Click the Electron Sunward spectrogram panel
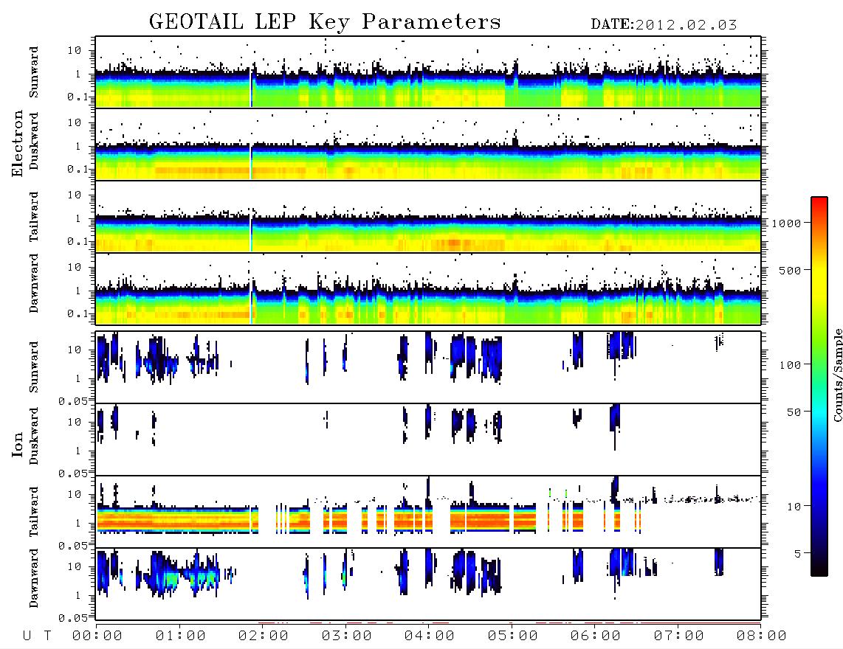Image resolution: width=843 pixels, height=649 pixels. coord(428,72)
